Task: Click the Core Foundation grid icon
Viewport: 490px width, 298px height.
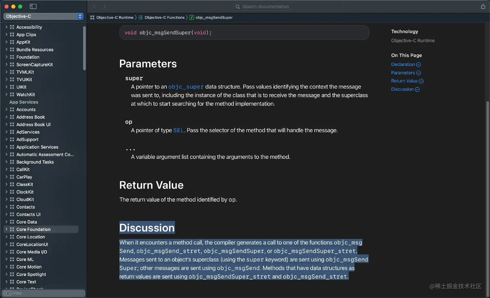Action: 12,229
